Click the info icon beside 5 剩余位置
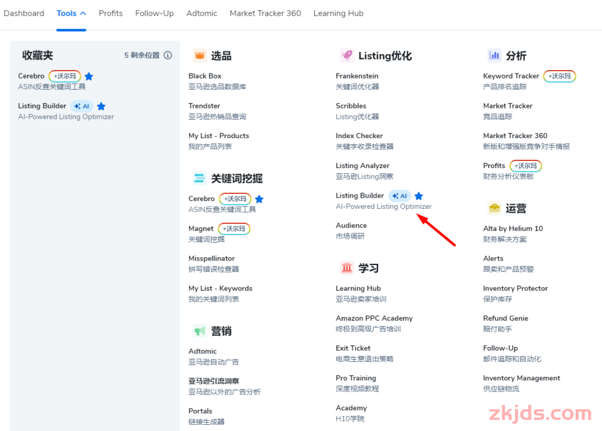 click(168, 55)
